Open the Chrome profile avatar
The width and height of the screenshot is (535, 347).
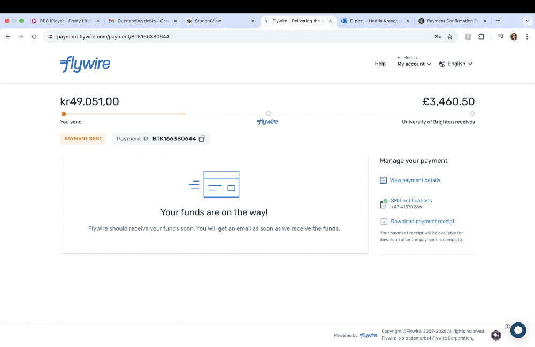point(514,37)
